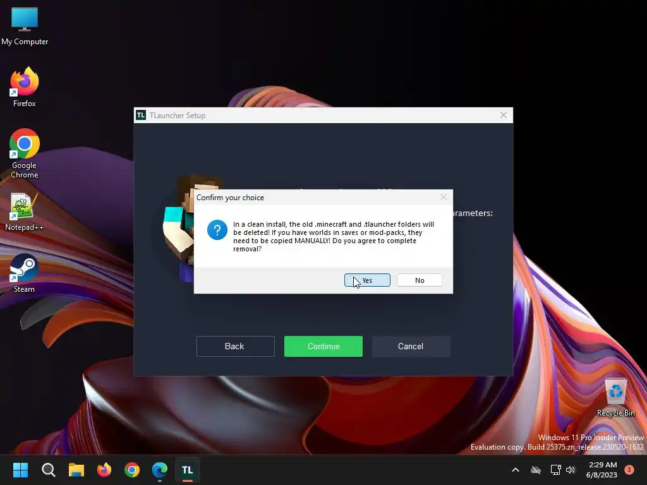Open My Computer desktop icon
The width and height of the screenshot is (647, 485).
[x=25, y=26]
